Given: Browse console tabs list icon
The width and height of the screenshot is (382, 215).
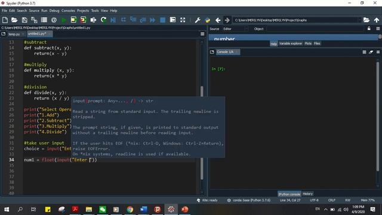Looking at the screenshot, I should click(x=212, y=52).
